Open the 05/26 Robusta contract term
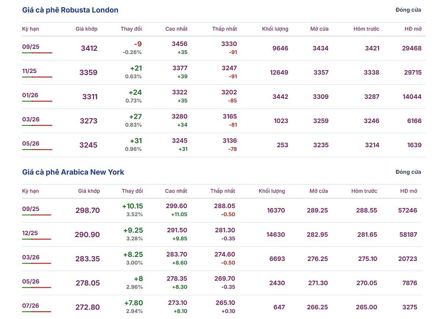 pyautogui.click(x=31, y=143)
